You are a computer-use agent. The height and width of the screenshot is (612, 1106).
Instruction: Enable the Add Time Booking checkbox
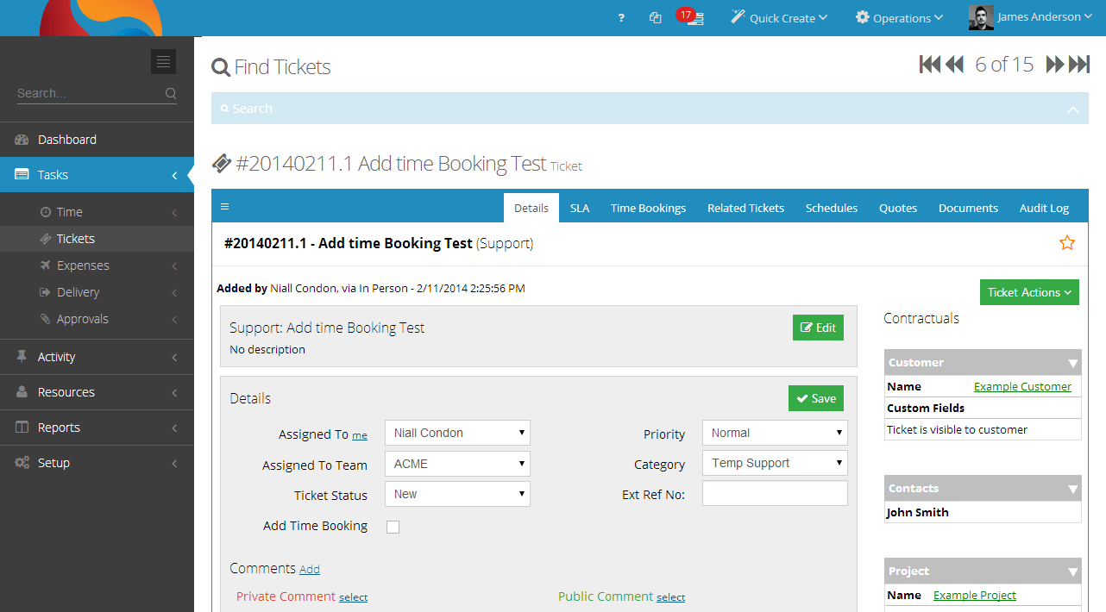tap(393, 527)
